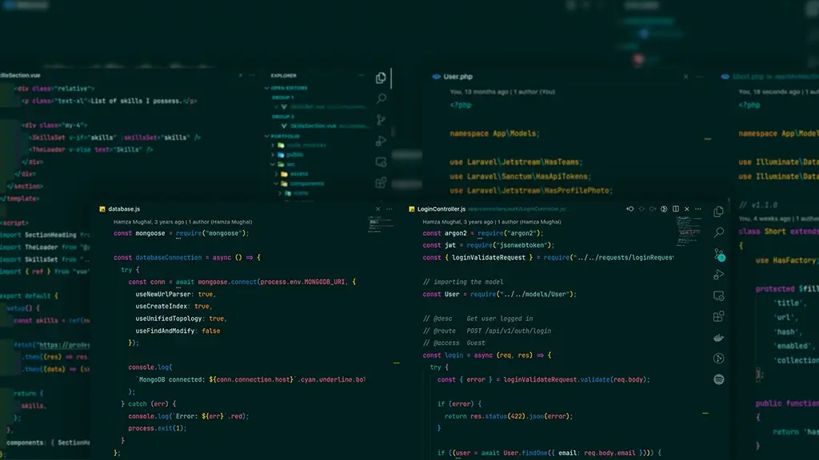Open Search in the activity bar beside User.php

tap(381, 99)
